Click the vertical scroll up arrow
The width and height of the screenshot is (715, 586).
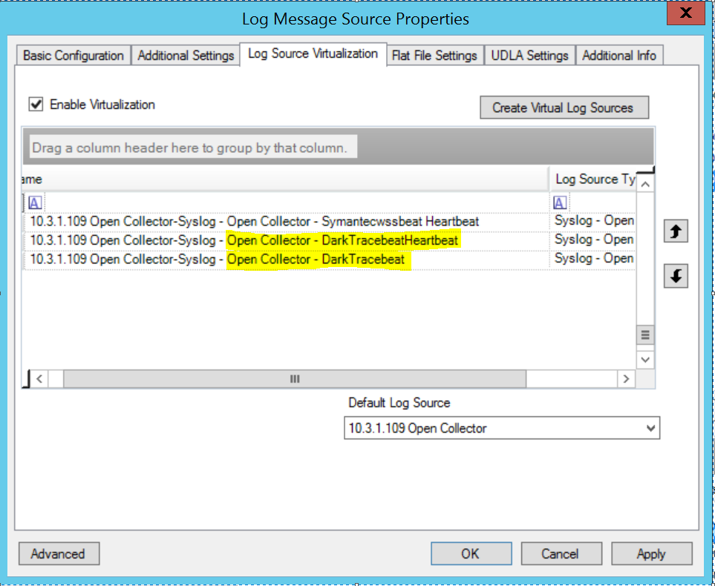645,184
